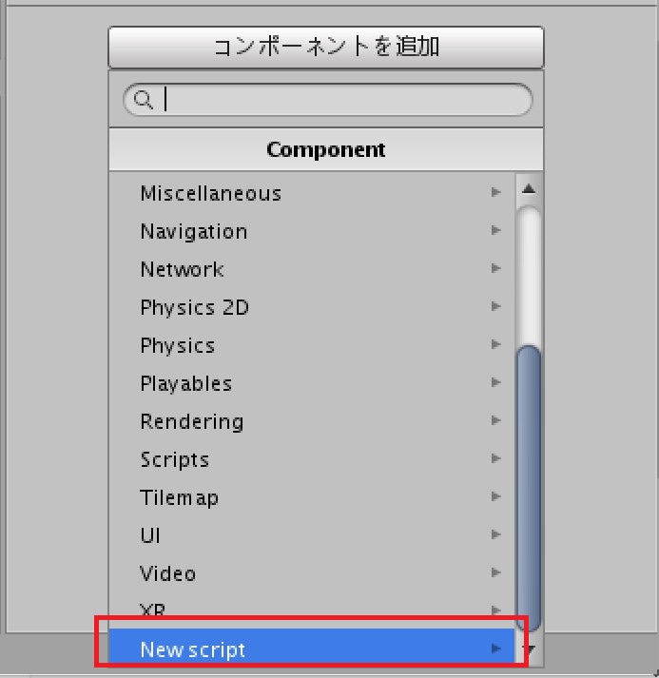
Task: Open the Scripts category
Action: pos(175,459)
